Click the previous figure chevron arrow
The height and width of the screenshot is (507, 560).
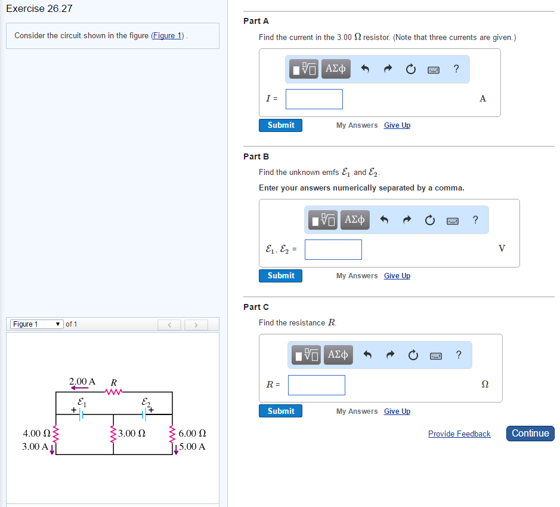point(169,324)
